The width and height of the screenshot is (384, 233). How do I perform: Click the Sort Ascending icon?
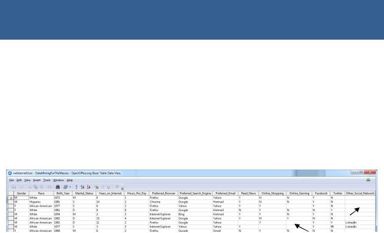[x=82, y=187]
